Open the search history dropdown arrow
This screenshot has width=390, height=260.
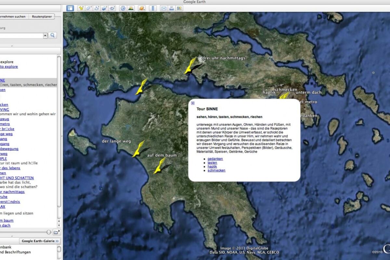pyautogui.click(x=45, y=35)
